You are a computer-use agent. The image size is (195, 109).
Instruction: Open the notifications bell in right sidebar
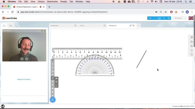pos(192,50)
